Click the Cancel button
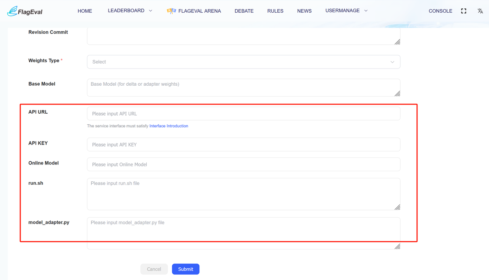 [x=154, y=269]
